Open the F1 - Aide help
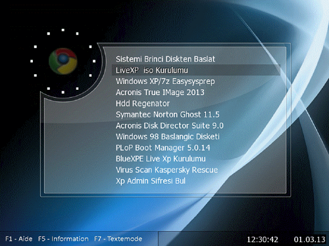Screen dimensions: 329x246 (19, 239)
